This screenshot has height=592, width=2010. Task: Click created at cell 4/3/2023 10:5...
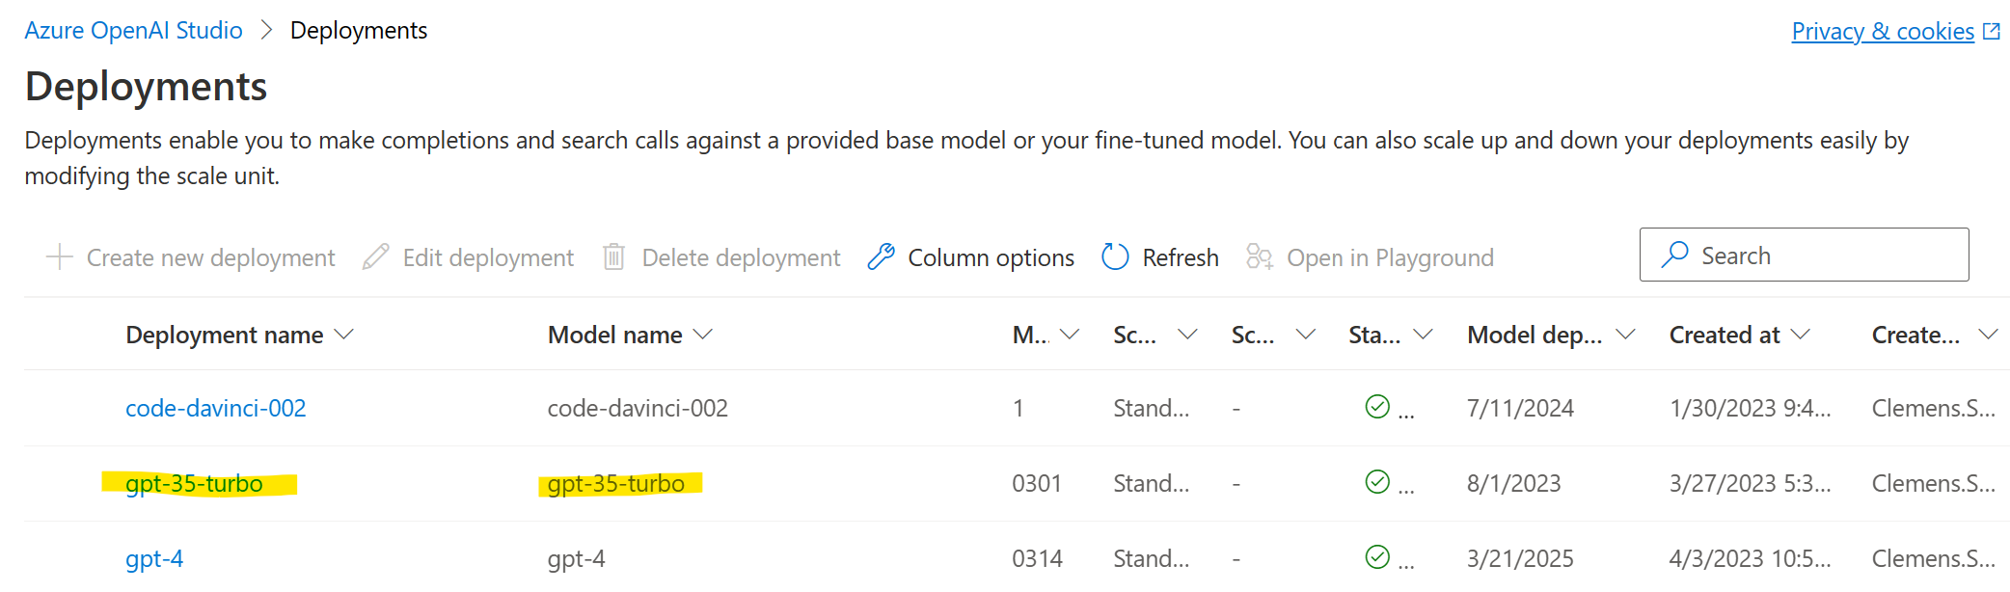(1750, 558)
